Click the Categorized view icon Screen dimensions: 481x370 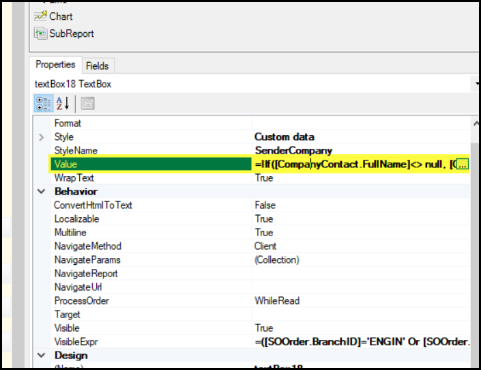pyautogui.click(x=43, y=103)
